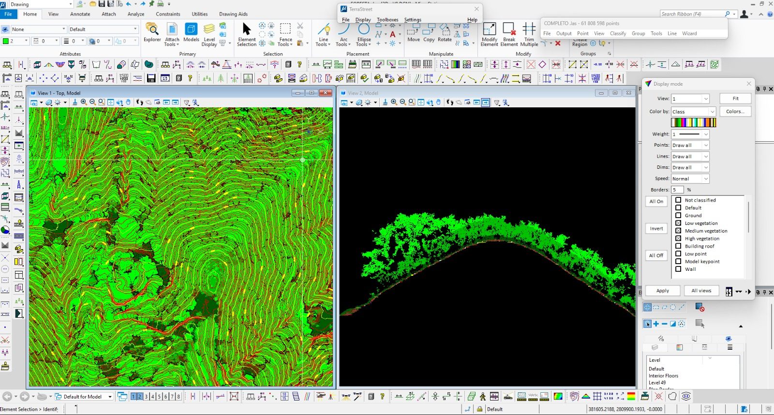
Task: Click the Apply button
Action: click(663, 291)
